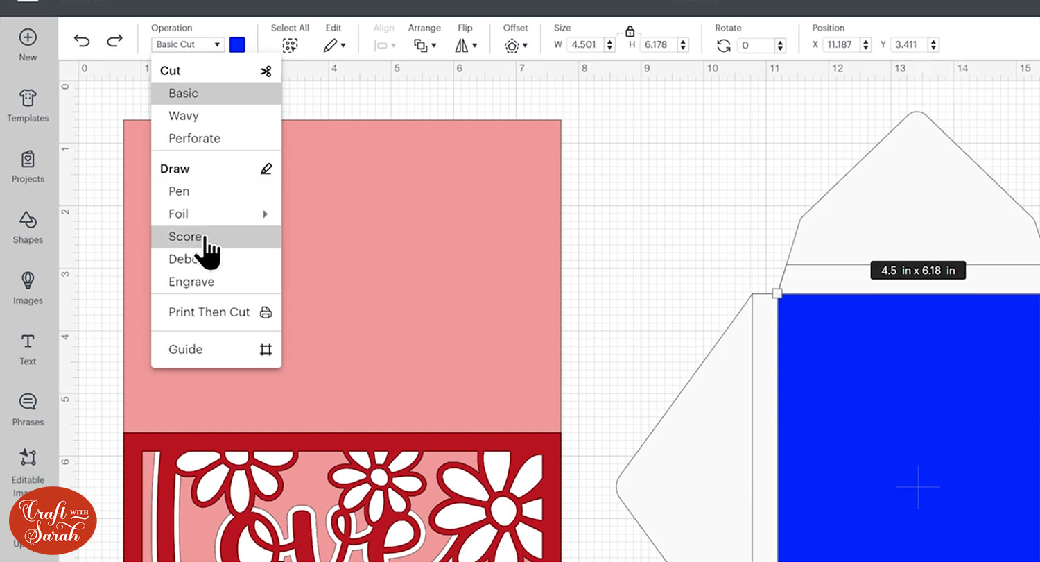Click the Undo arrow icon
The image size is (1040, 562).
click(82, 41)
